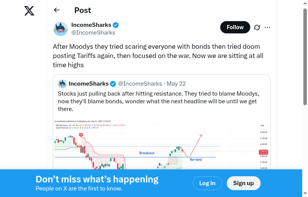Click the verified badge next to the main author name

click(116, 25)
